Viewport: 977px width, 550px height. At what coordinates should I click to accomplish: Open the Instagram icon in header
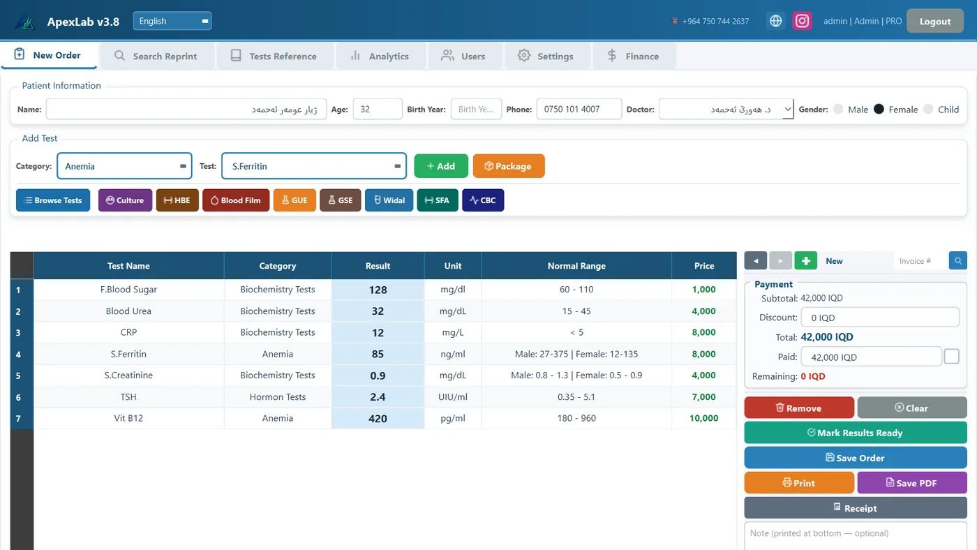click(x=803, y=21)
